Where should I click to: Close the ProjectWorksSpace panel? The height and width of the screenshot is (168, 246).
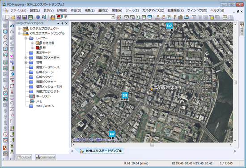(x=66, y=23)
